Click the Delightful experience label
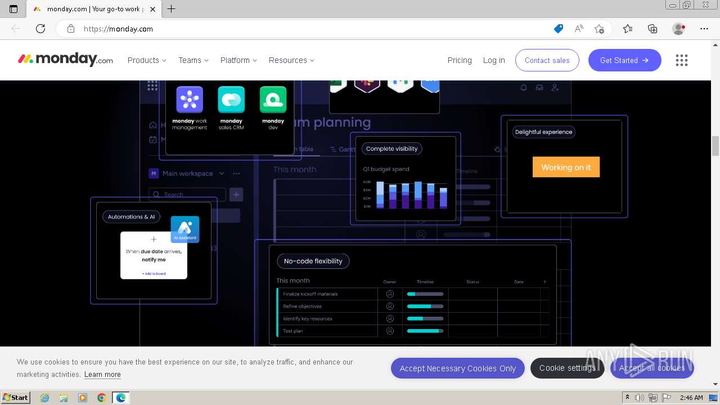This screenshot has width=720, height=405. tap(544, 132)
